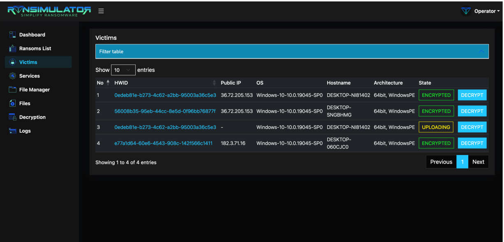Click the File Manager folder icon
This screenshot has width=504, height=242.
pyautogui.click(x=12, y=90)
